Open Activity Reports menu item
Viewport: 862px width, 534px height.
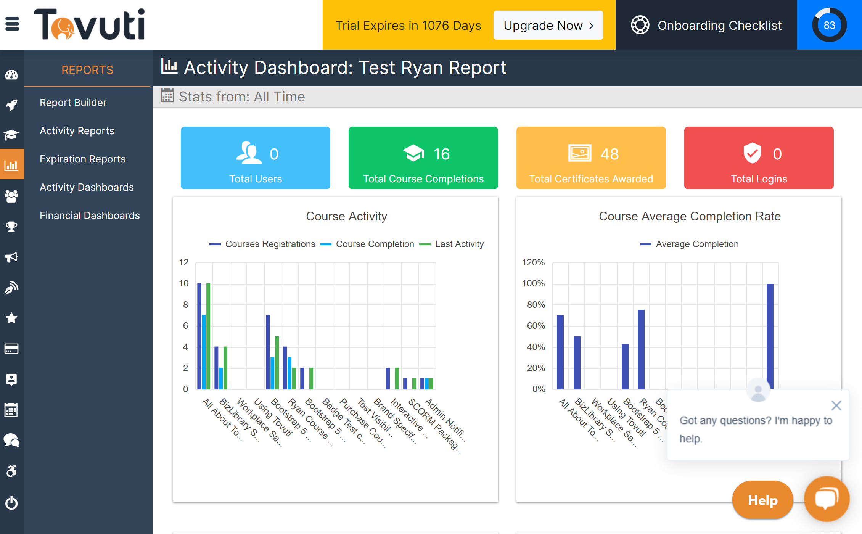pos(77,131)
